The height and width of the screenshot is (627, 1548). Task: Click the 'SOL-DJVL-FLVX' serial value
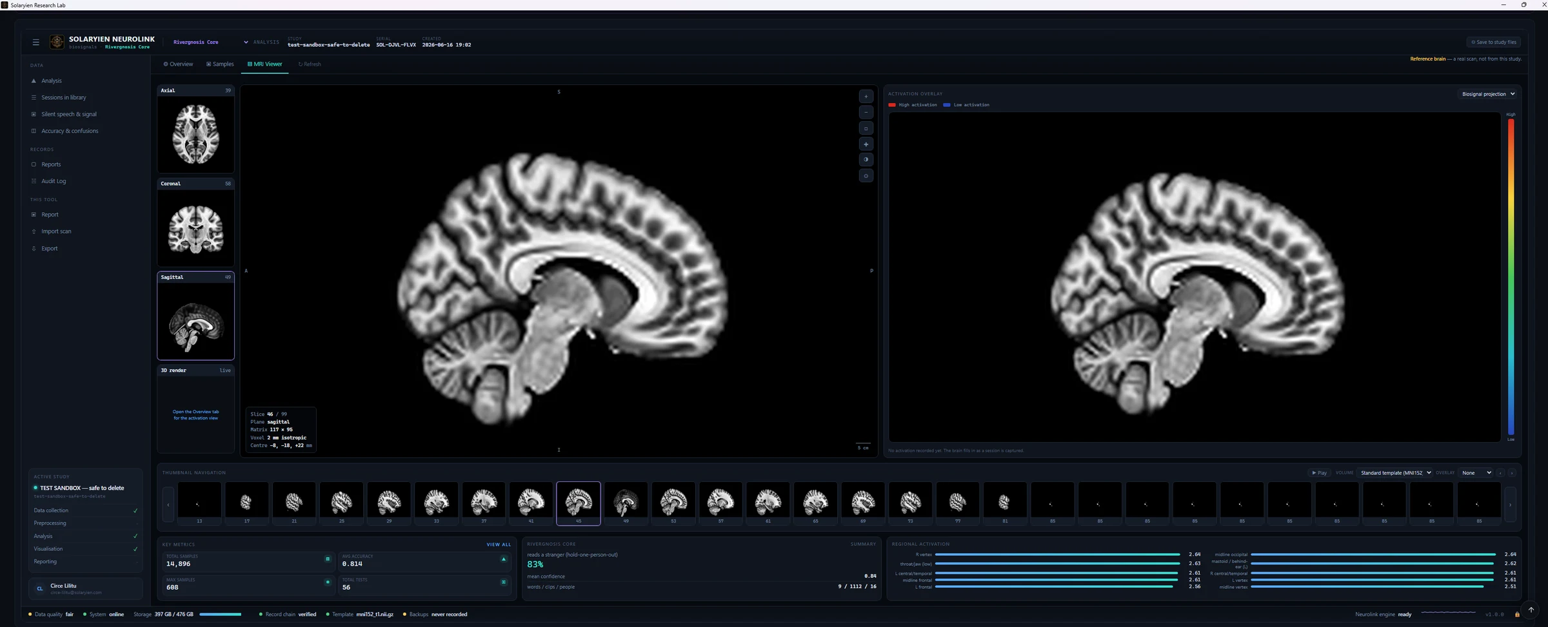click(x=396, y=45)
